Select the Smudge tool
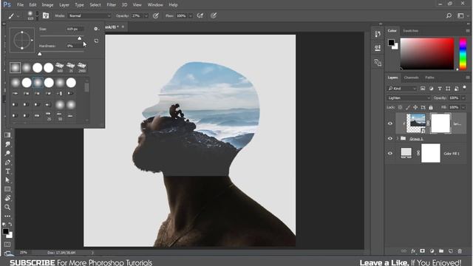The width and height of the screenshot is (473, 266). coord(7,144)
